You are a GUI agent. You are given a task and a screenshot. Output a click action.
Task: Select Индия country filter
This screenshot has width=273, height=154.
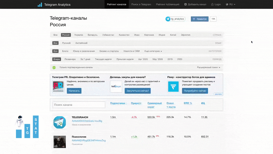tap(162, 35)
